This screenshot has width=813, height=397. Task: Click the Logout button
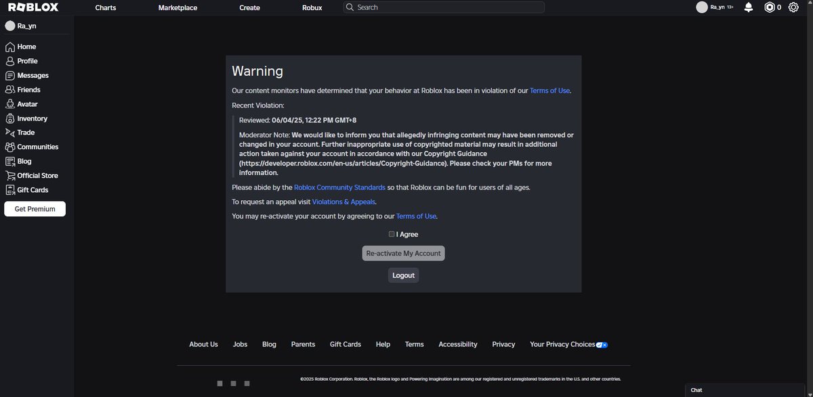[x=404, y=275]
